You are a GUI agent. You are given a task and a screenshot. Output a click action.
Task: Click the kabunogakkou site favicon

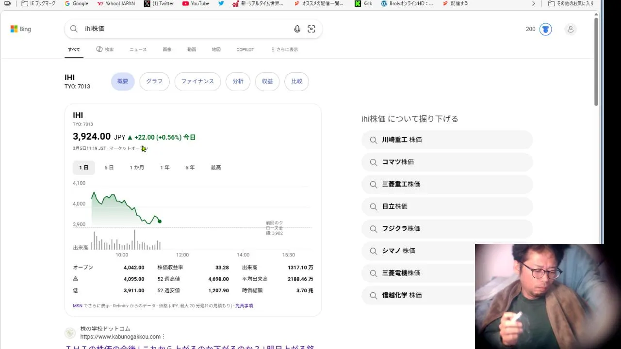pos(70,333)
